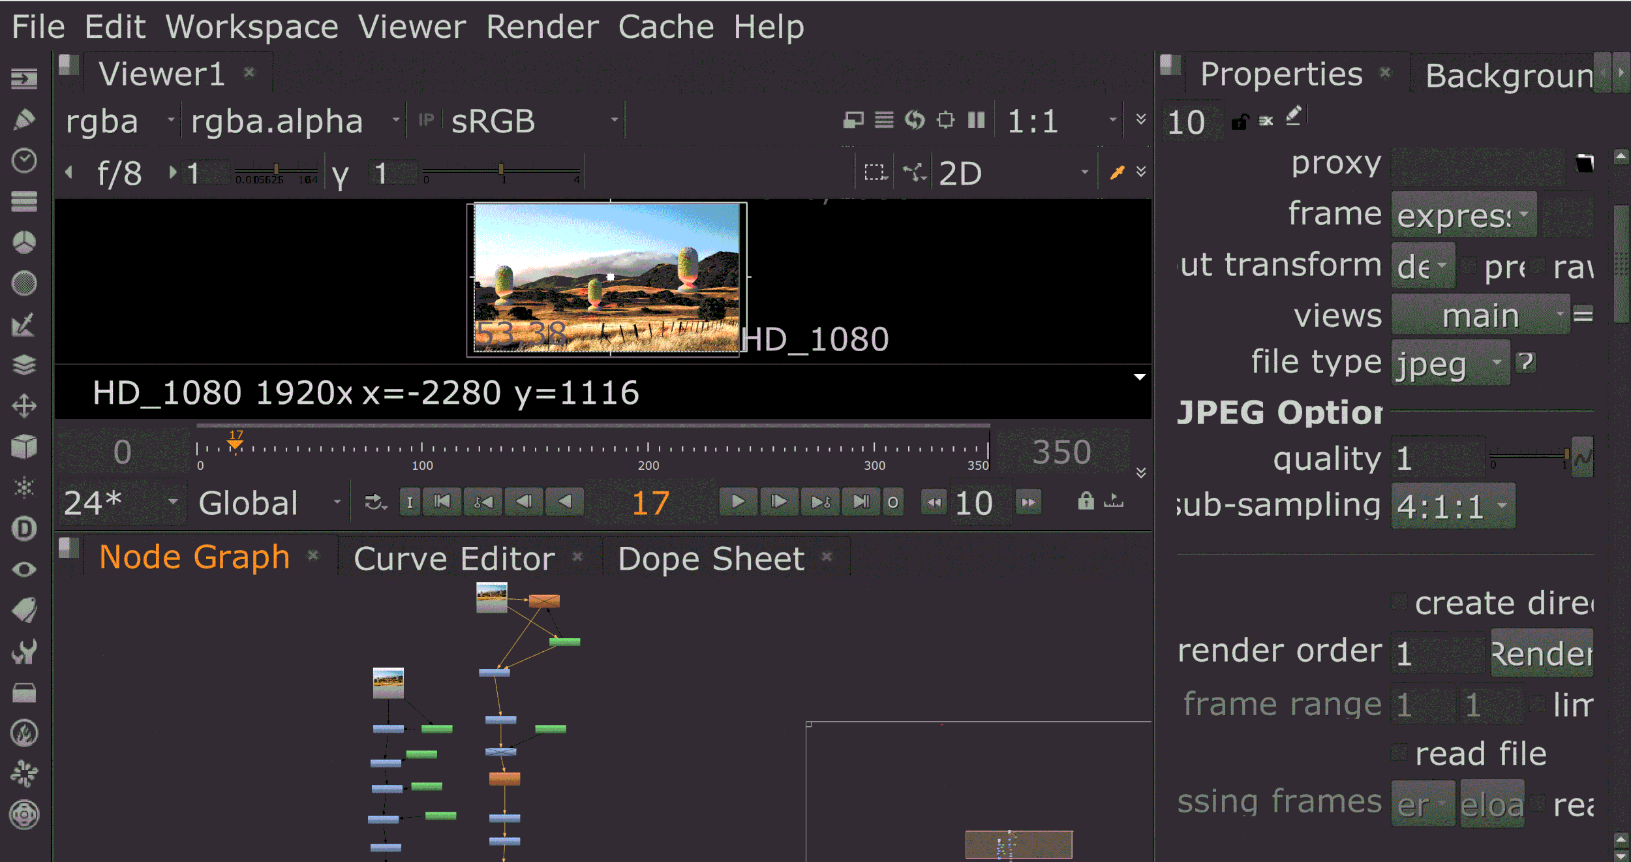Toggle the IP input process button
1631x862 pixels.
(x=425, y=121)
